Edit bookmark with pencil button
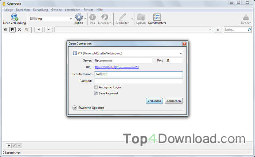This screenshot has height=157, width=255. coord(14,145)
